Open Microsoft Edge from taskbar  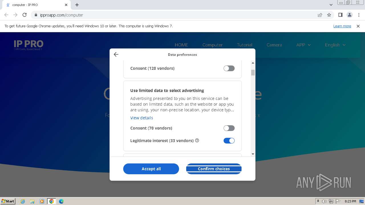point(61,201)
